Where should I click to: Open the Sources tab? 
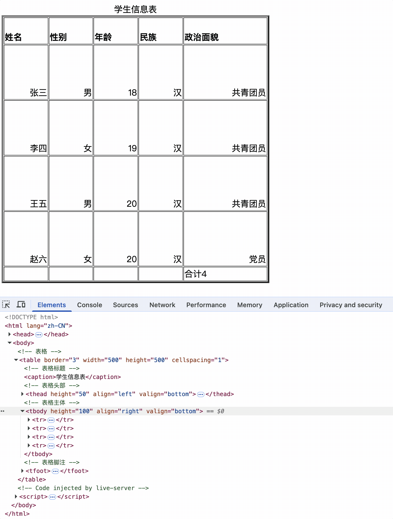click(x=126, y=305)
